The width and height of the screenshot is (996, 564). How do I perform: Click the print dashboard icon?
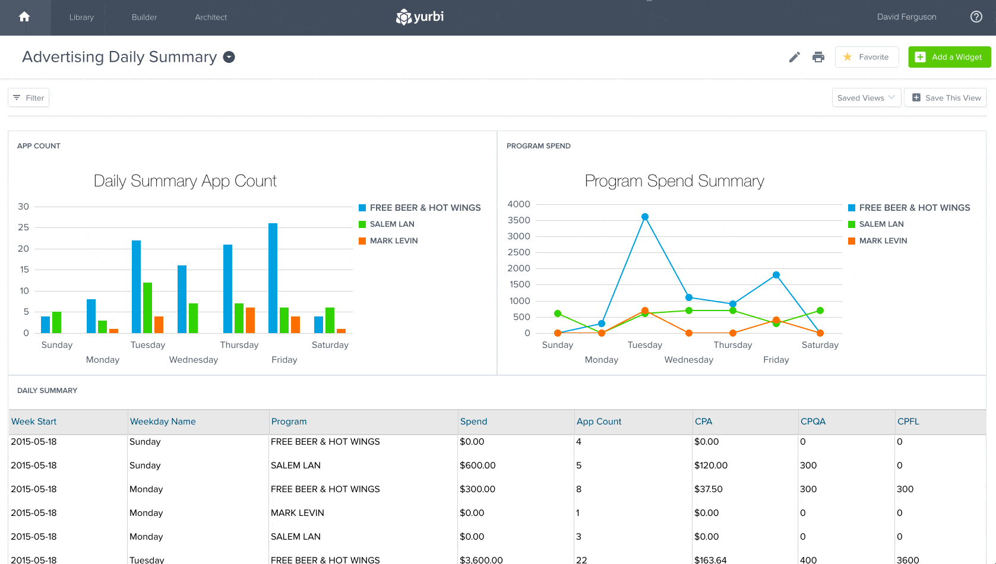[x=818, y=56]
